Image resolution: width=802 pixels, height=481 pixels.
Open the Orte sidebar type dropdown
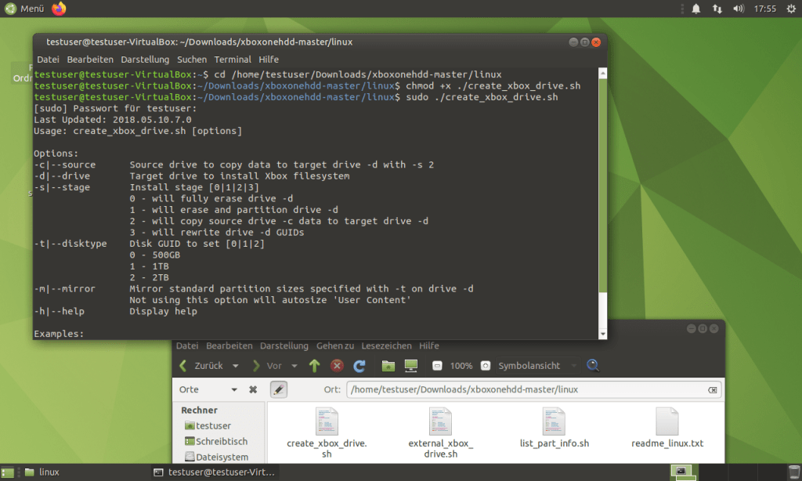click(233, 389)
